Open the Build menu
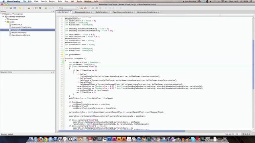The image size is (255, 143). [x=60, y=1]
